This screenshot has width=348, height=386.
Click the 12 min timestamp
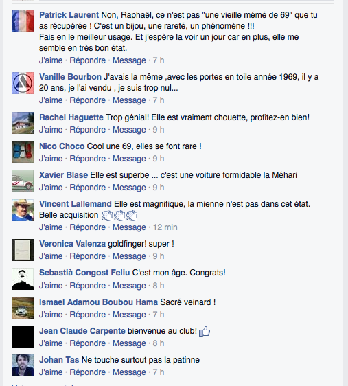coord(165,227)
